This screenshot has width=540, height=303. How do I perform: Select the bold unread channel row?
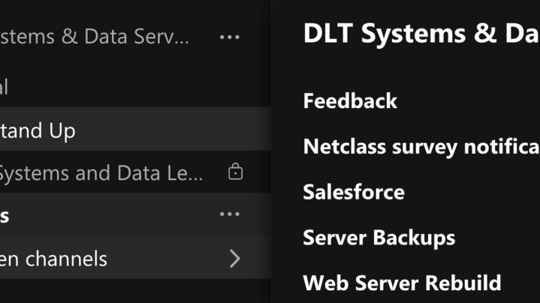click(x=75, y=215)
